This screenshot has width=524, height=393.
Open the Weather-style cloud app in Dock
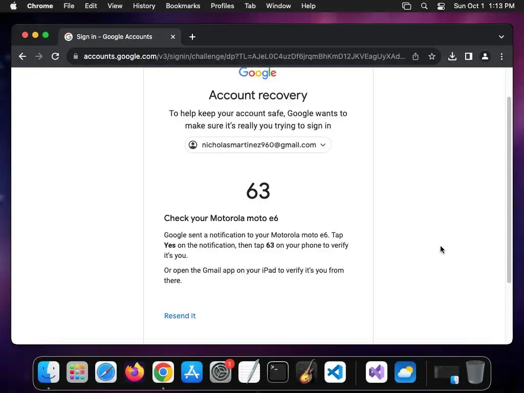tap(405, 372)
